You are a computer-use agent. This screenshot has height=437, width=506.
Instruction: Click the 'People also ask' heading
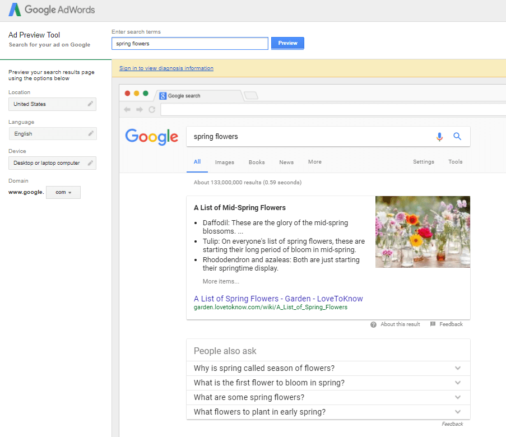pyautogui.click(x=225, y=351)
